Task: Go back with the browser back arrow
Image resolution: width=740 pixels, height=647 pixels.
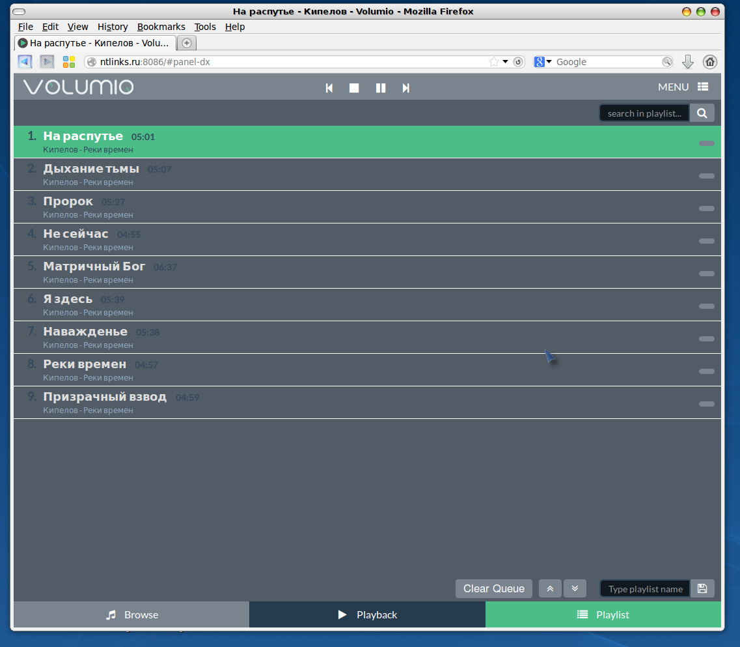Action: [x=25, y=62]
